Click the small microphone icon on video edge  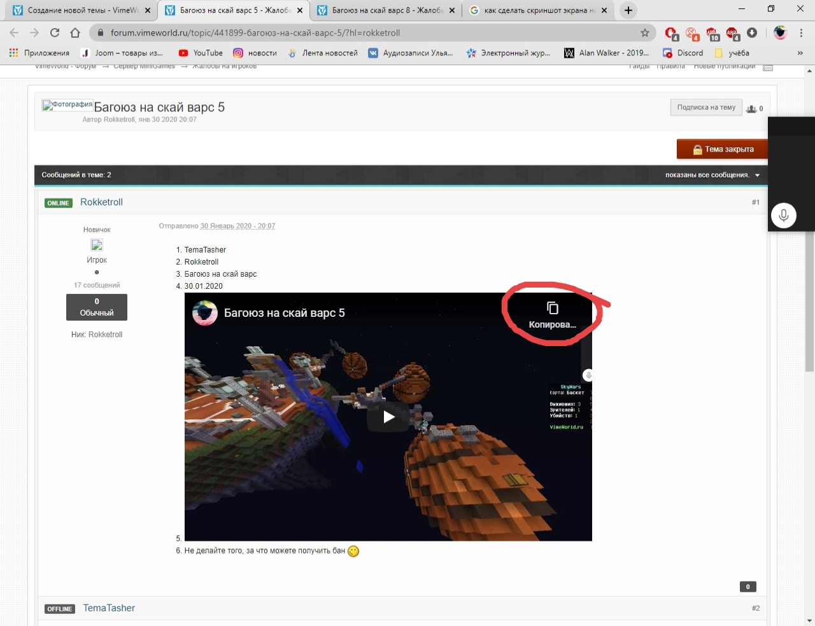pos(588,375)
